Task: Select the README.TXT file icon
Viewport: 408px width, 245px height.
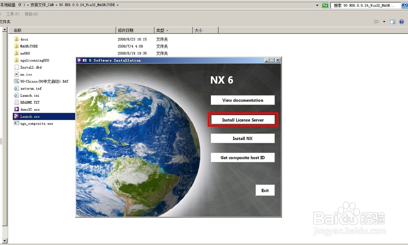Action: pos(16,102)
